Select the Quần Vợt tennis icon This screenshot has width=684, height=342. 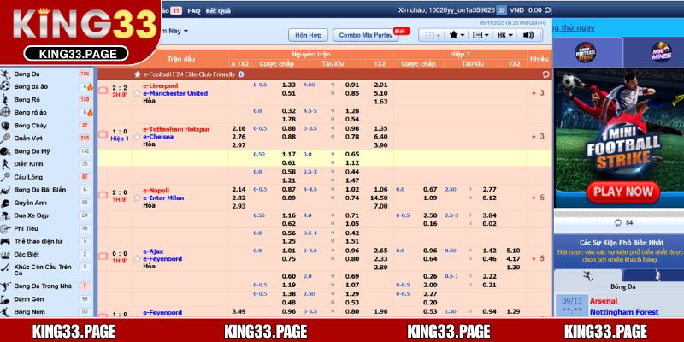coord(5,139)
